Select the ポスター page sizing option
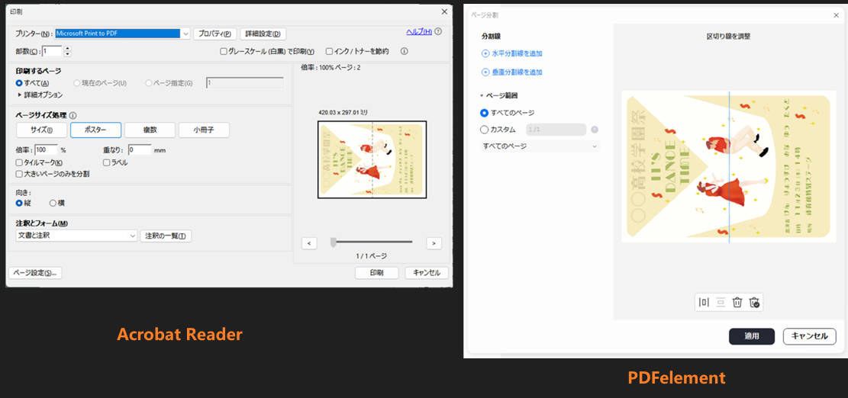This screenshot has height=398, width=848. click(x=95, y=130)
